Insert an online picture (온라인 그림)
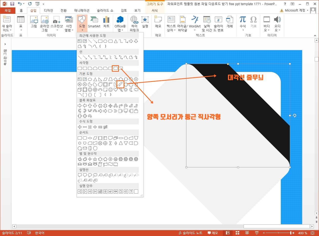 pyautogui.click(x=45, y=24)
